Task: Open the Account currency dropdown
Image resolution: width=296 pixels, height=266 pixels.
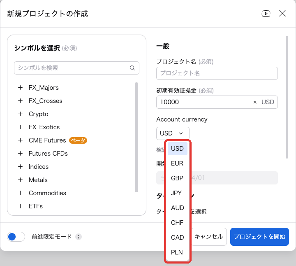Action: click(173, 133)
